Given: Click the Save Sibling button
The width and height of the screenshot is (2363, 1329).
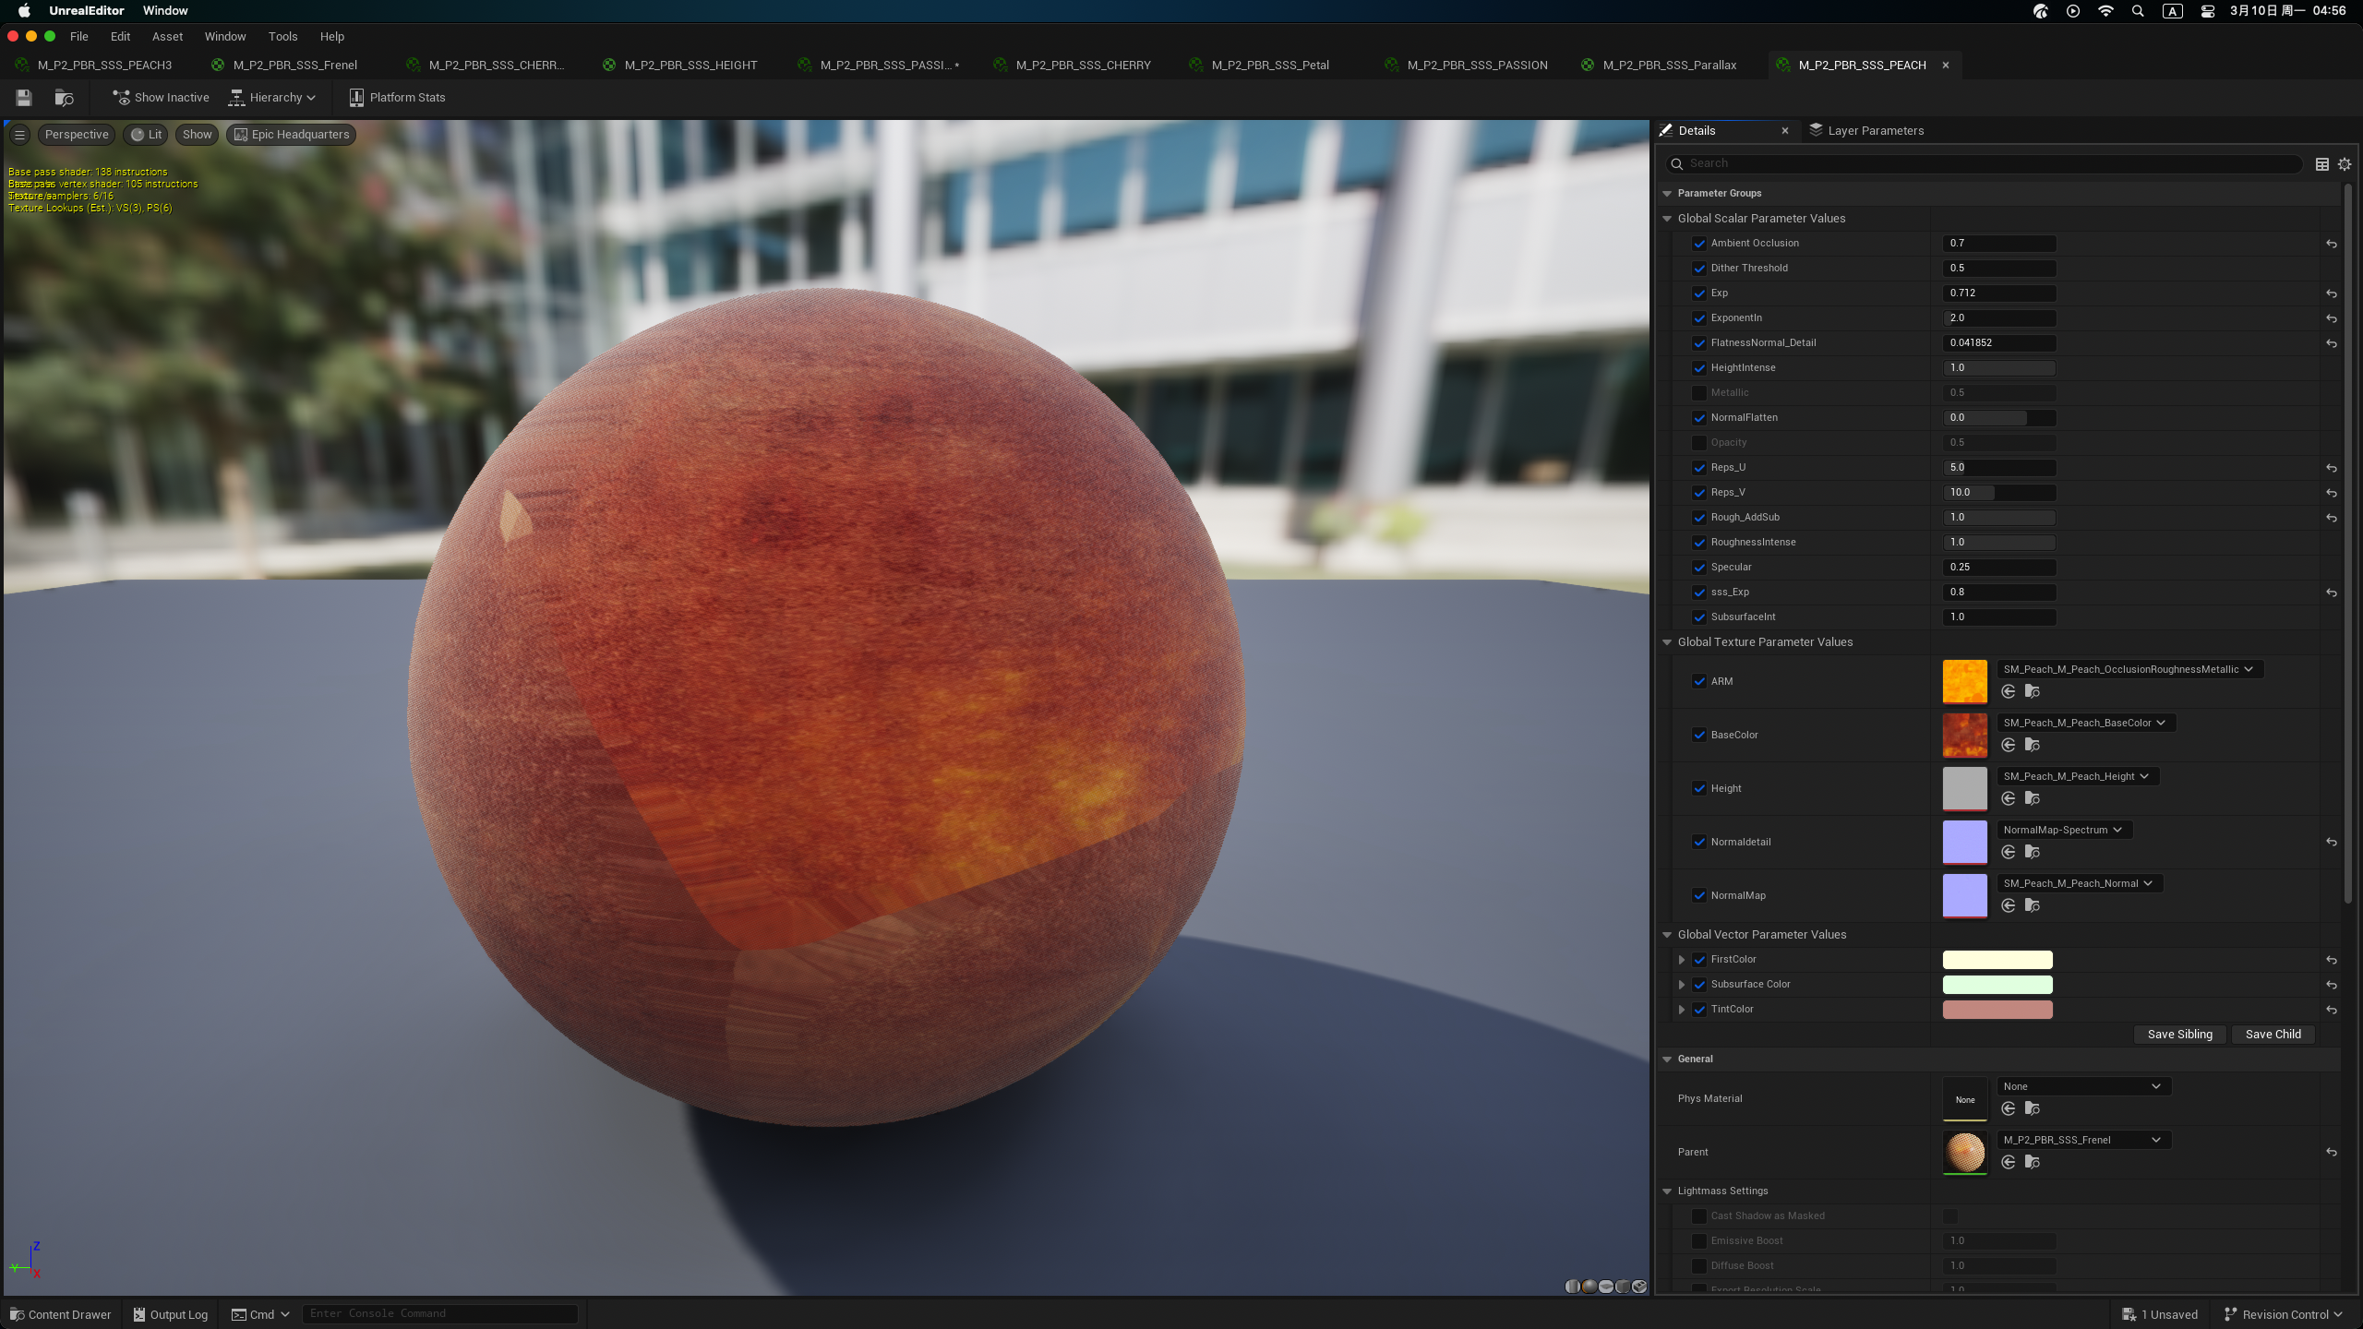Looking at the screenshot, I should point(2179,1035).
